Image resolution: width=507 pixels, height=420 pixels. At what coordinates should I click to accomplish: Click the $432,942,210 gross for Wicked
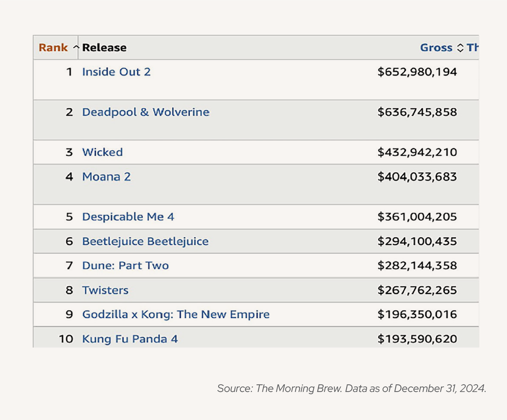pos(417,152)
